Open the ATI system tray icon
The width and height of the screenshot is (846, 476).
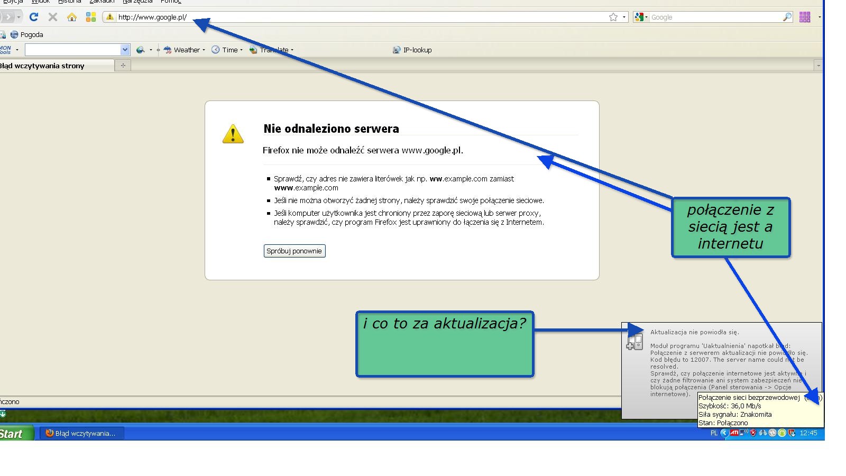click(734, 433)
